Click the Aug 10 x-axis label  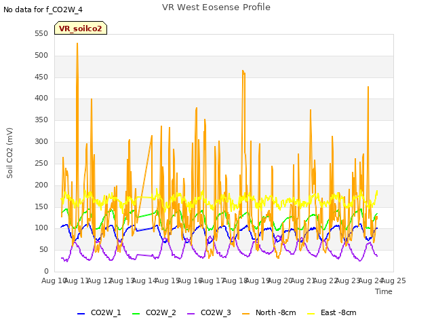tap(54, 280)
